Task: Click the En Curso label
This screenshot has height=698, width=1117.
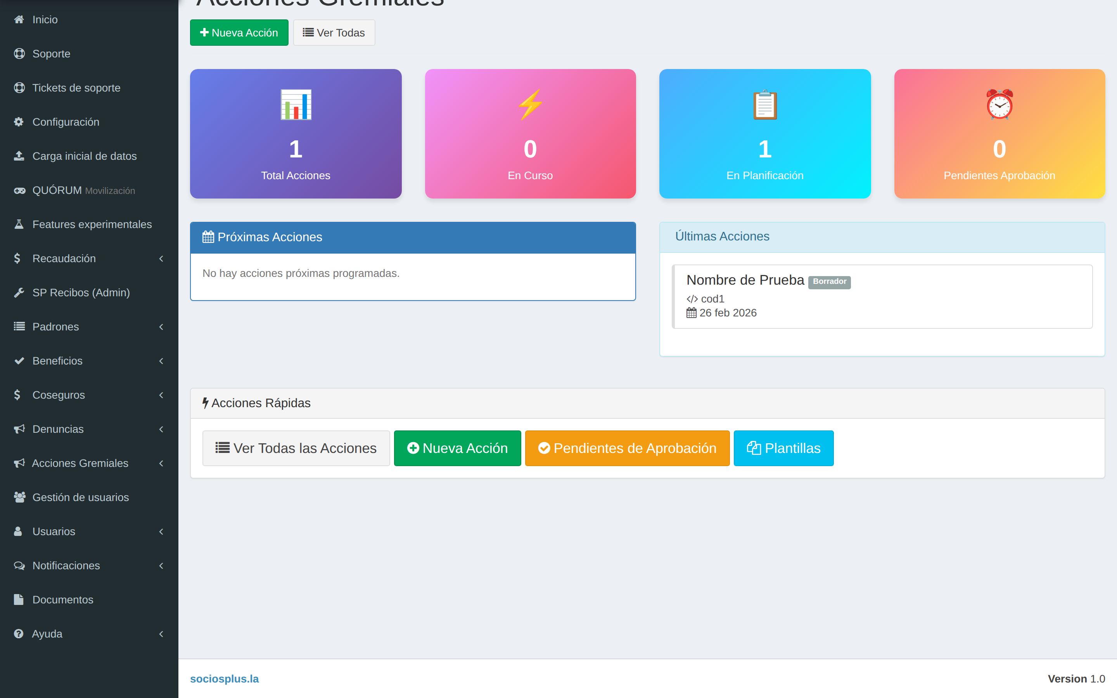Action: (x=530, y=176)
